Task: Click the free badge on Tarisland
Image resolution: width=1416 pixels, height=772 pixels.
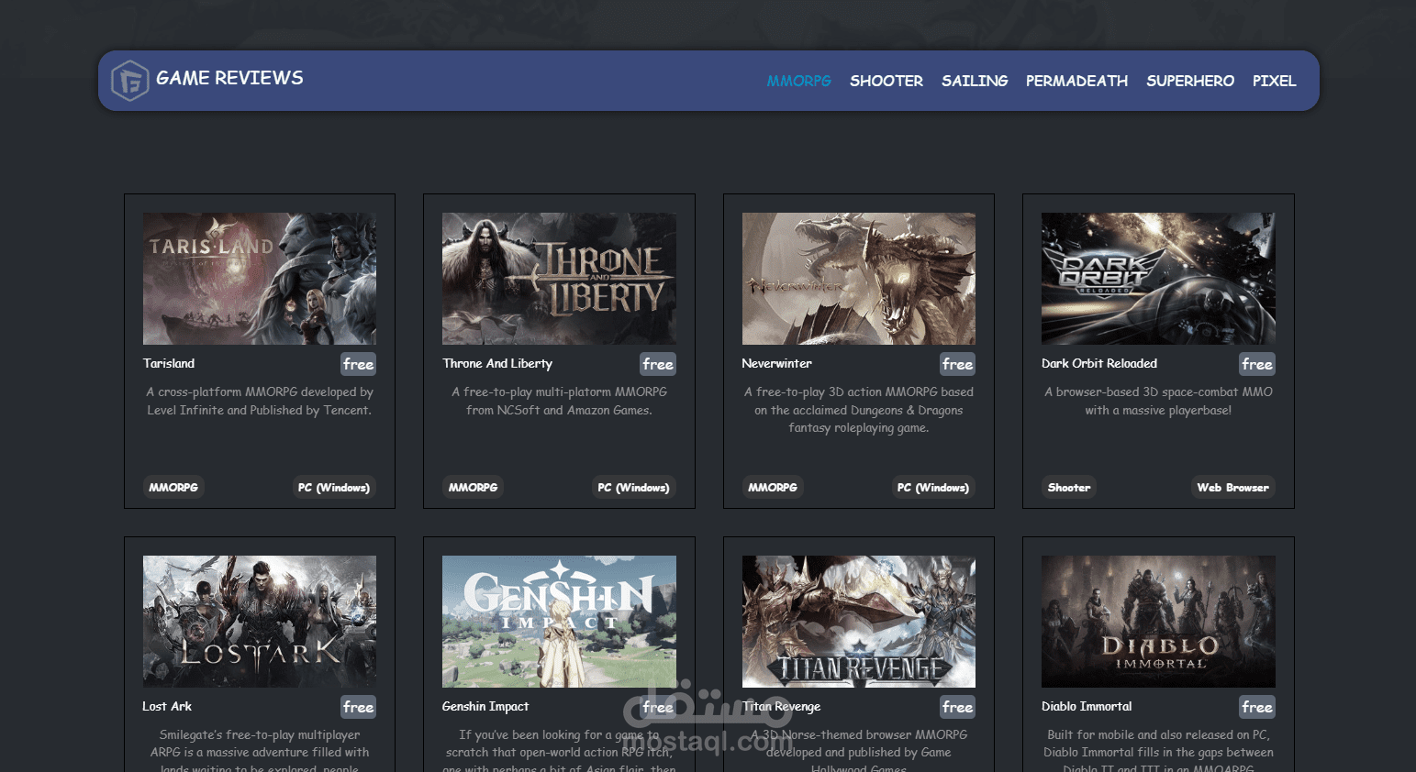Action: (358, 364)
